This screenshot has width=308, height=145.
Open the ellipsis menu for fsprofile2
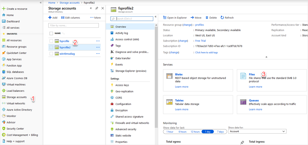[x=98, y=47]
